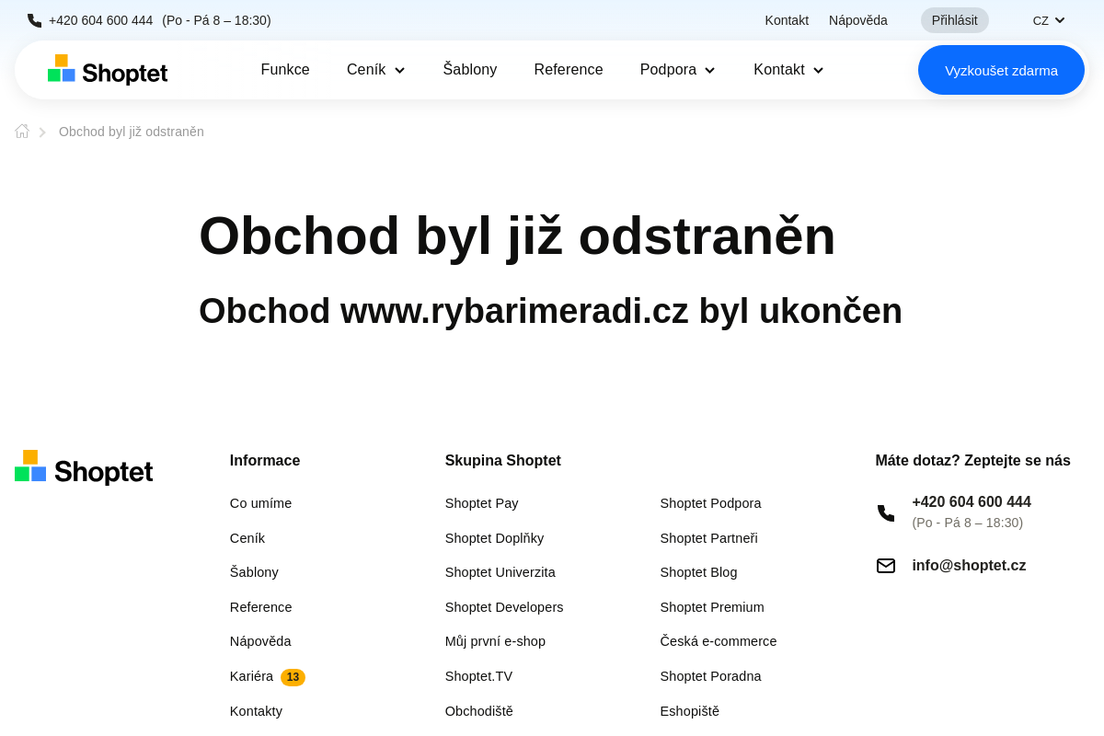Open the Reference page from navigation
This screenshot has width=1104, height=736.
coord(569,69)
